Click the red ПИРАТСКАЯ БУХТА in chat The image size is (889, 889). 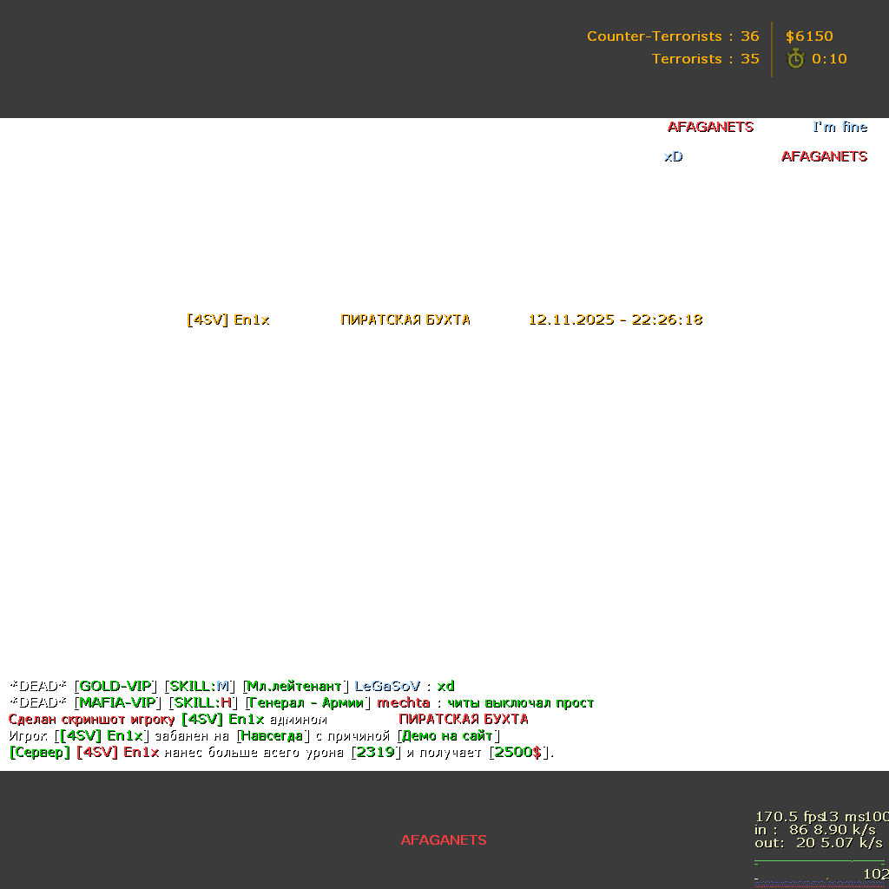coord(463,719)
